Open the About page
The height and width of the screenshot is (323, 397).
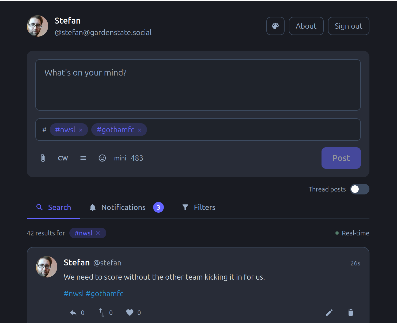point(306,26)
